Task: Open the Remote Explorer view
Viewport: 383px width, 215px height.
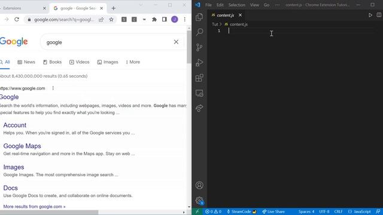Action: coord(199,93)
